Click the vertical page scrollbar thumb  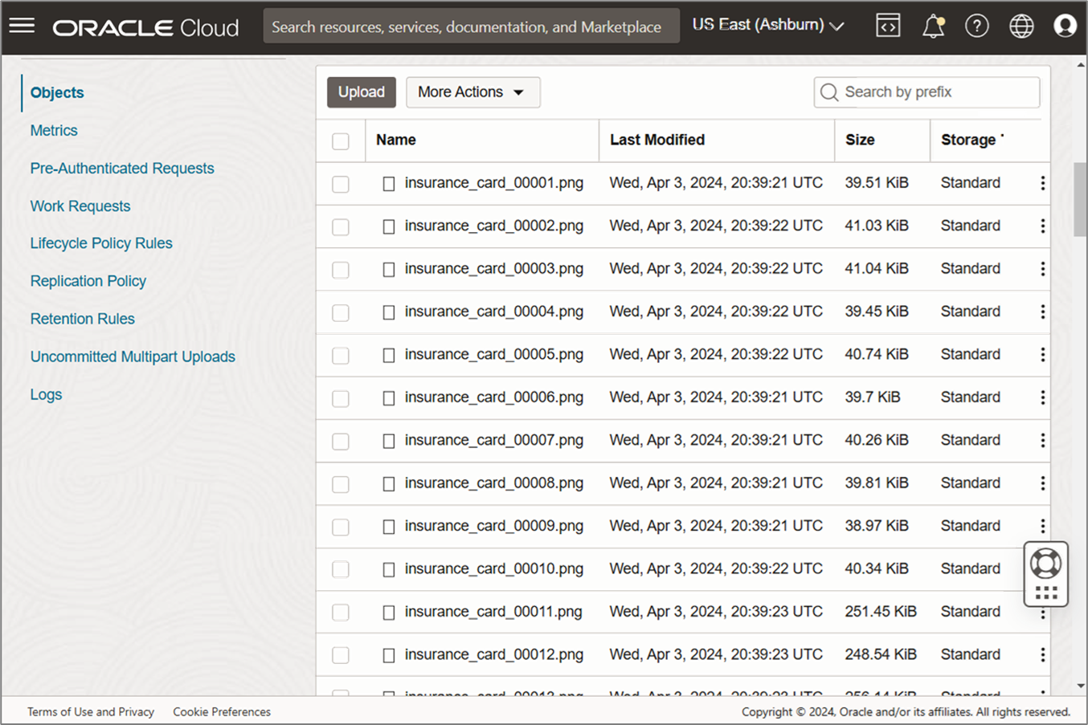pyautogui.click(x=1080, y=199)
